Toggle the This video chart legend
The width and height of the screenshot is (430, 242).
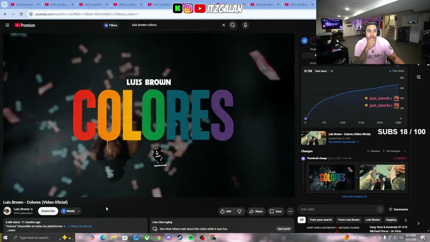point(397,71)
